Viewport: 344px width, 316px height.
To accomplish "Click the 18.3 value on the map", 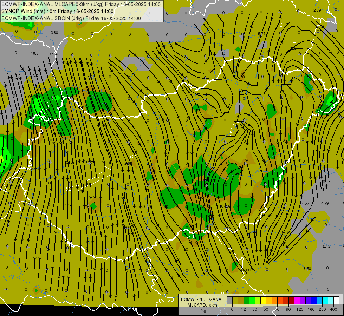I will 35,53.
